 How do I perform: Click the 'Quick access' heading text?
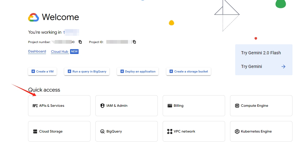coord(44,90)
